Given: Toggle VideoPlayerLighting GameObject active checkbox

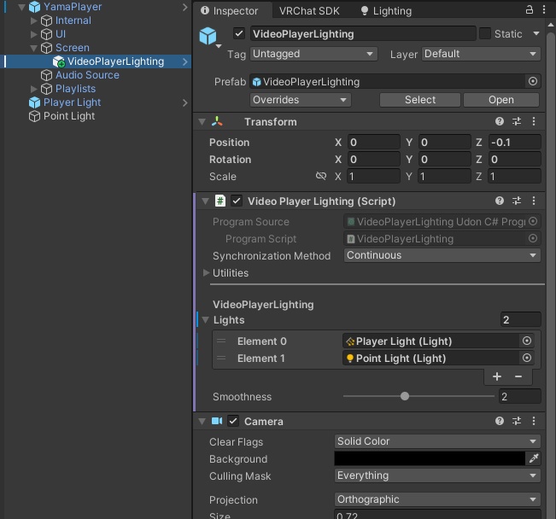Looking at the screenshot, I should tap(239, 33).
